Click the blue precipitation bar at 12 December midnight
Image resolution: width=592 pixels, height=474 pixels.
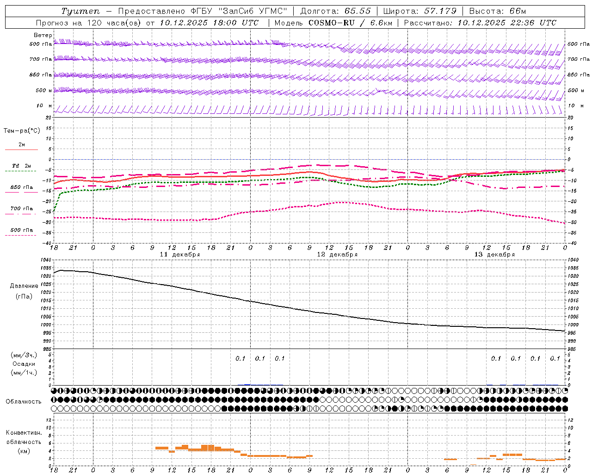(x=247, y=384)
